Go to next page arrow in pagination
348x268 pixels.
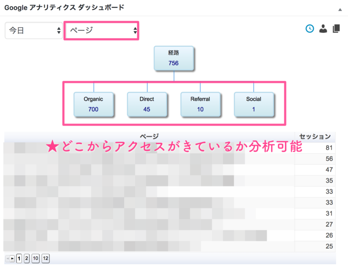click(12, 259)
